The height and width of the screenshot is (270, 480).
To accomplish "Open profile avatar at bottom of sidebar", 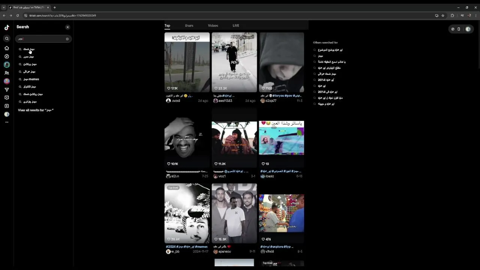I will [7, 114].
